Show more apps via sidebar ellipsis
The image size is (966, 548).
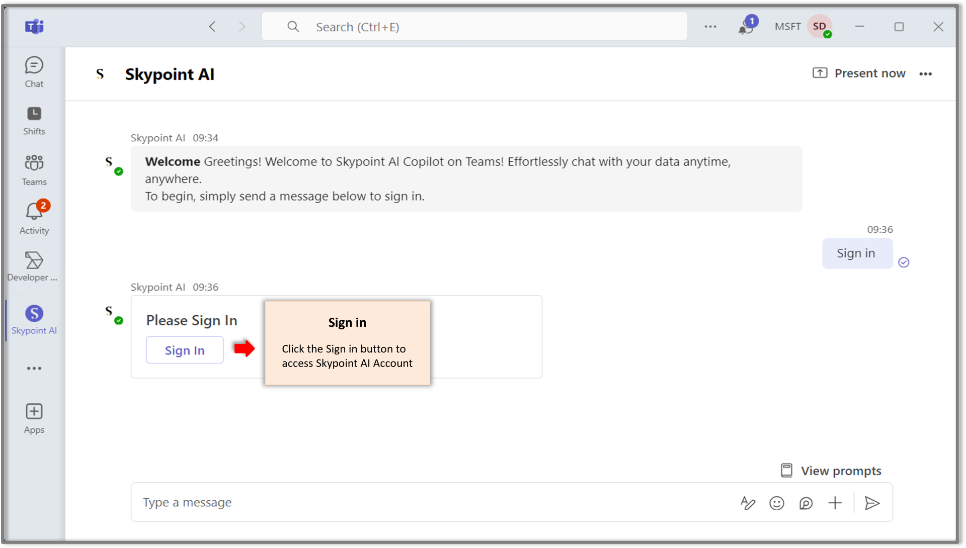[34, 369]
